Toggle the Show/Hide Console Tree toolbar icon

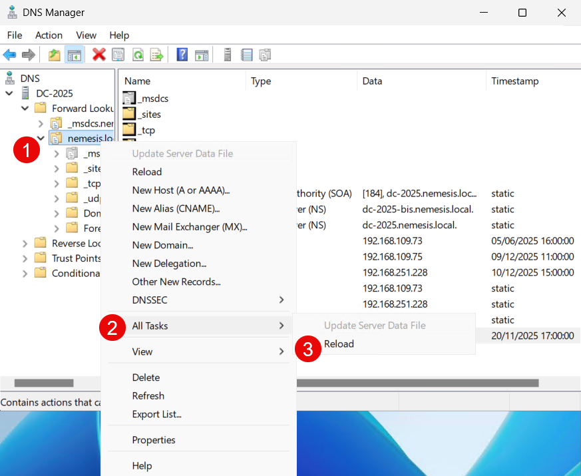pyautogui.click(x=75, y=55)
